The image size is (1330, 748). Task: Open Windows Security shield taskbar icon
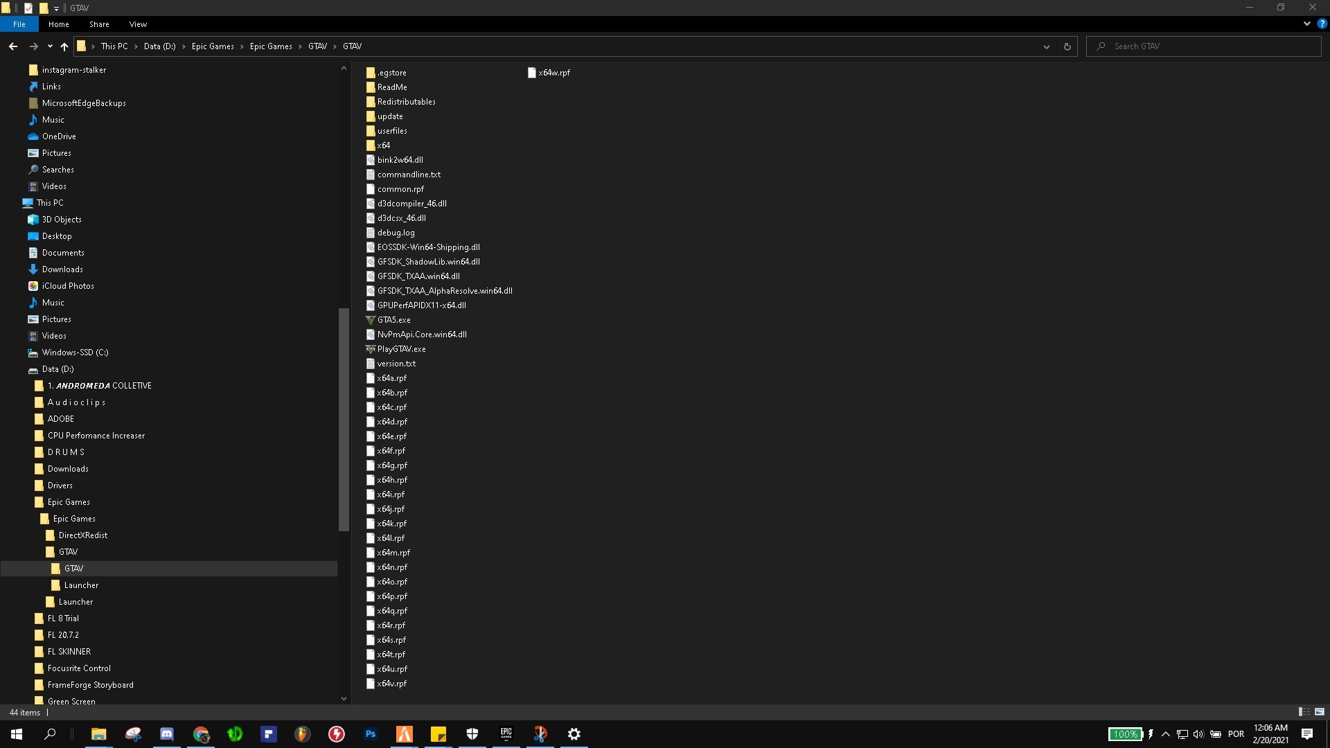472,734
